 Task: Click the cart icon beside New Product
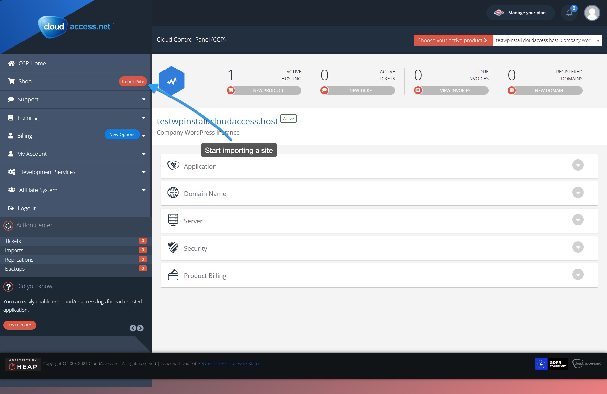(231, 90)
